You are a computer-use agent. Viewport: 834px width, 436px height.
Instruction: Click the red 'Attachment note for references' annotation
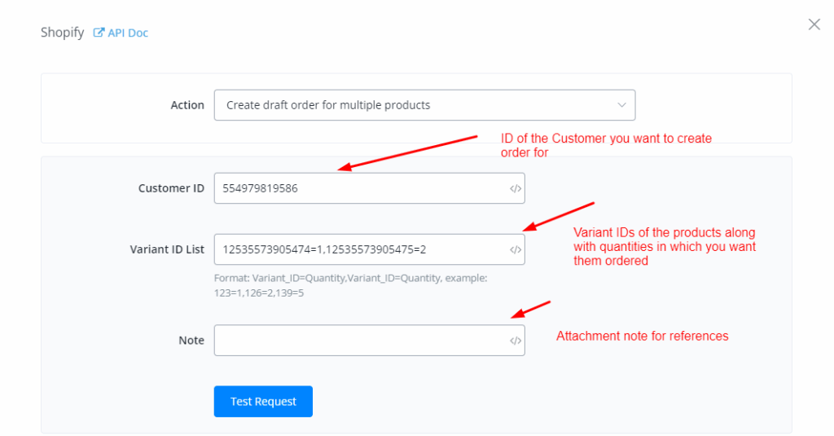point(642,336)
